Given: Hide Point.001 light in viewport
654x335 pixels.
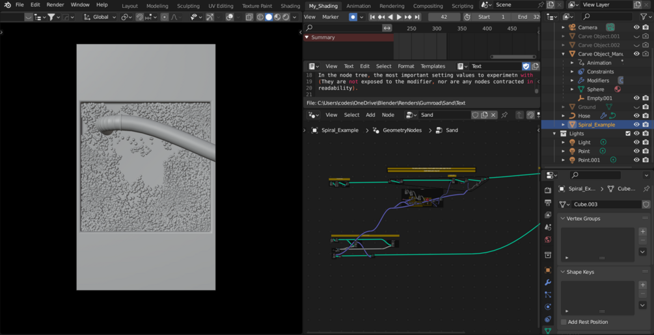Looking at the screenshot, I should tap(636, 160).
